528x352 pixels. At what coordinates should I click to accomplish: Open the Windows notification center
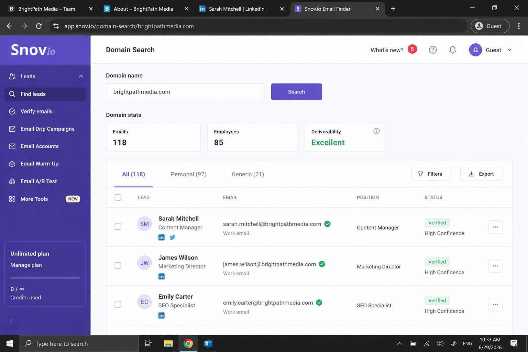point(514,343)
